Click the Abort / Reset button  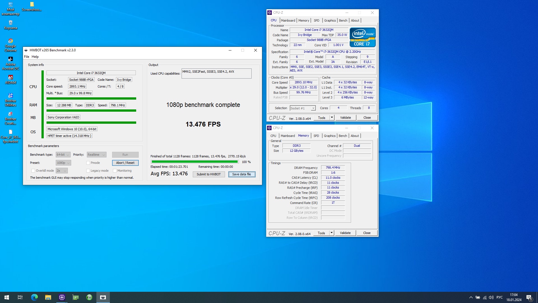(125, 163)
